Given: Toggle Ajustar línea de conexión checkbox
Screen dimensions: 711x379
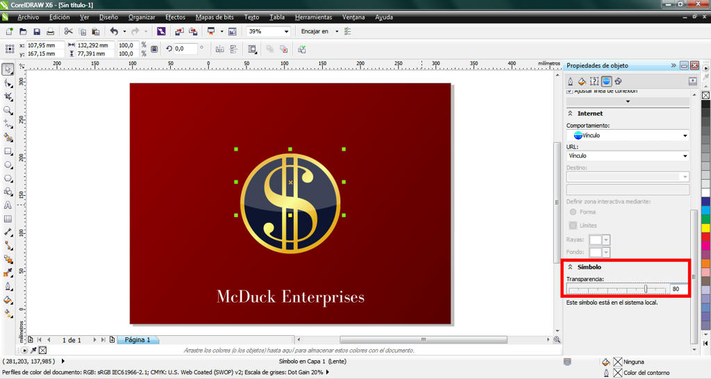Looking at the screenshot, I should pyautogui.click(x=569, y=91).
